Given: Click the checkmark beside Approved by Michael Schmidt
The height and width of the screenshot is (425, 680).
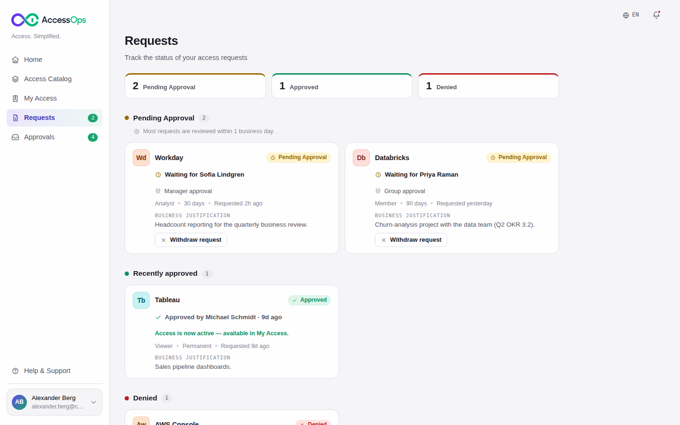Looking at the screenshot, I should click(158, 317).
